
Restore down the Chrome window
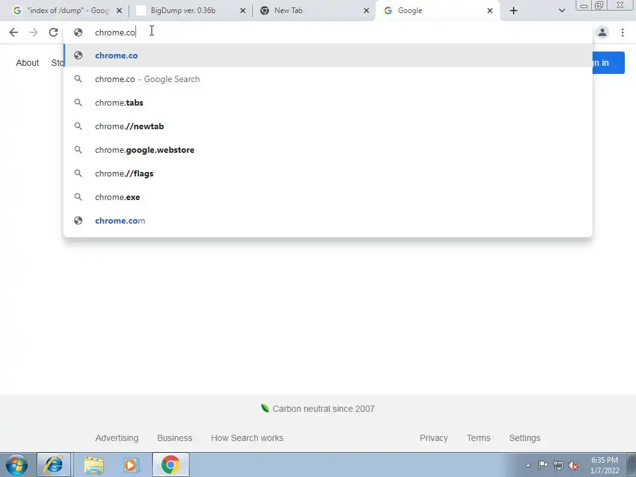pos(599,5)
